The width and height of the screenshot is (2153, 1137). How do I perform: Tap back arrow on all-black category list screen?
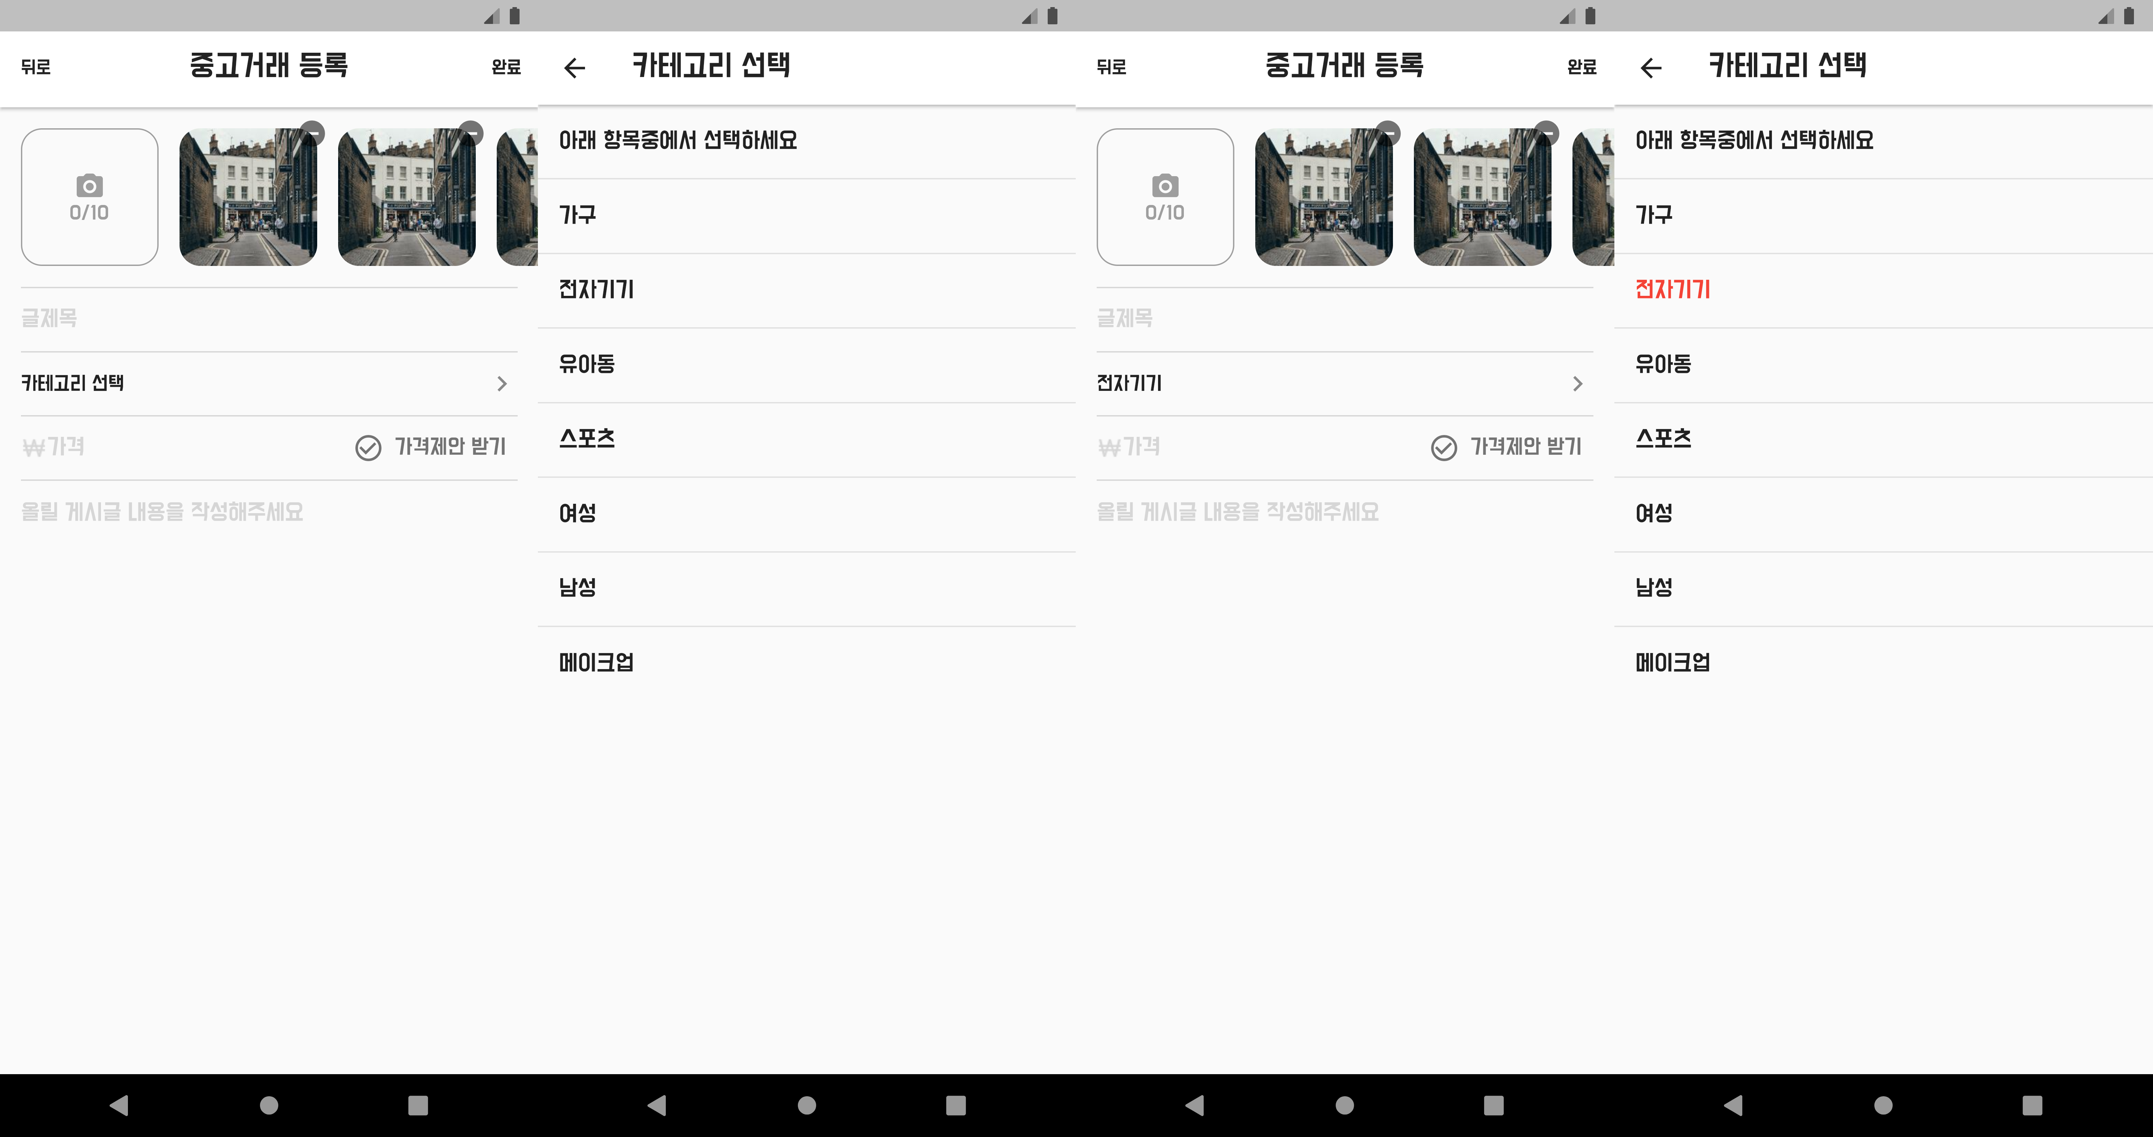[x=575, y=68]
